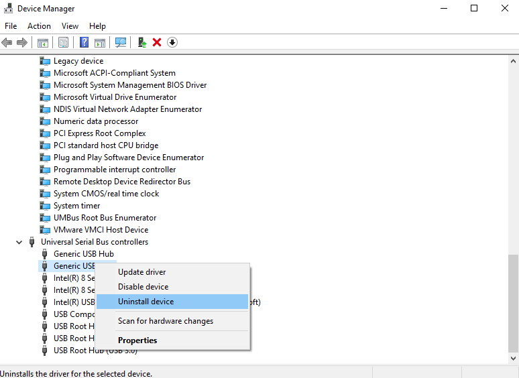Open the File menu
This screenshot has width=519, height=378.
click(11, 26)
